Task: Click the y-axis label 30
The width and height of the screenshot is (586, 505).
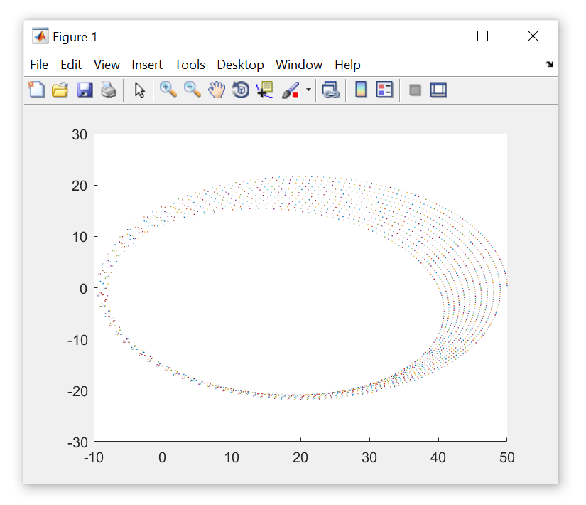Action: 80,134
